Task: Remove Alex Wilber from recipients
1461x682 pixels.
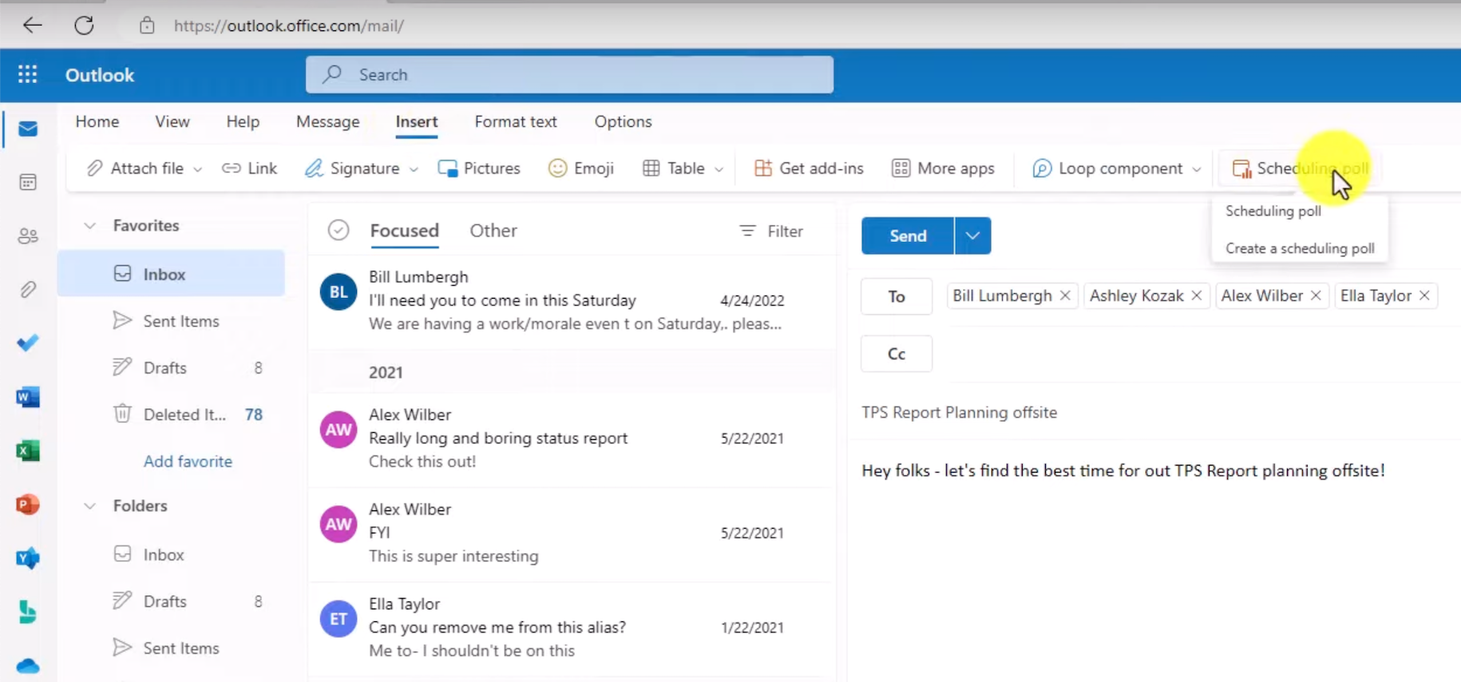Action: click(1316, 295)
